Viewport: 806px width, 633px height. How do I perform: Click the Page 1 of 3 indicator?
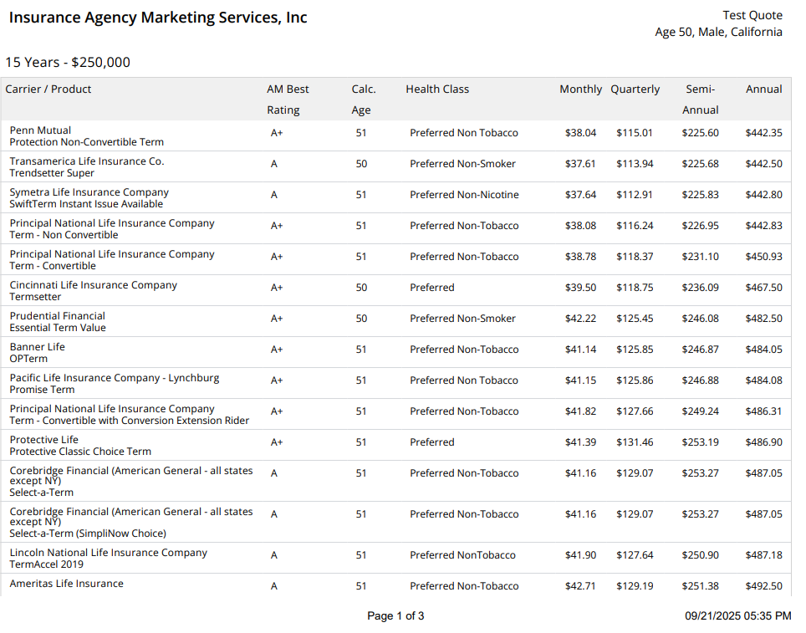395,616
